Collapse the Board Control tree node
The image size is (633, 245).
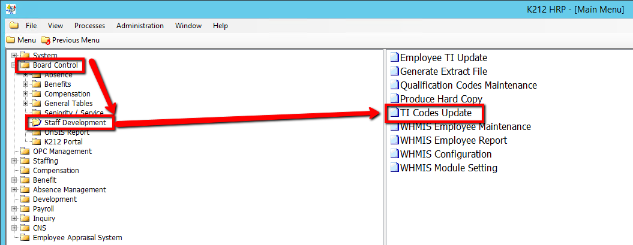click(14, 65)
